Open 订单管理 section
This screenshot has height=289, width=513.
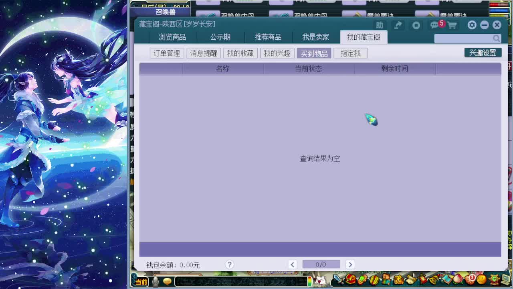click(x=167, y=53)
